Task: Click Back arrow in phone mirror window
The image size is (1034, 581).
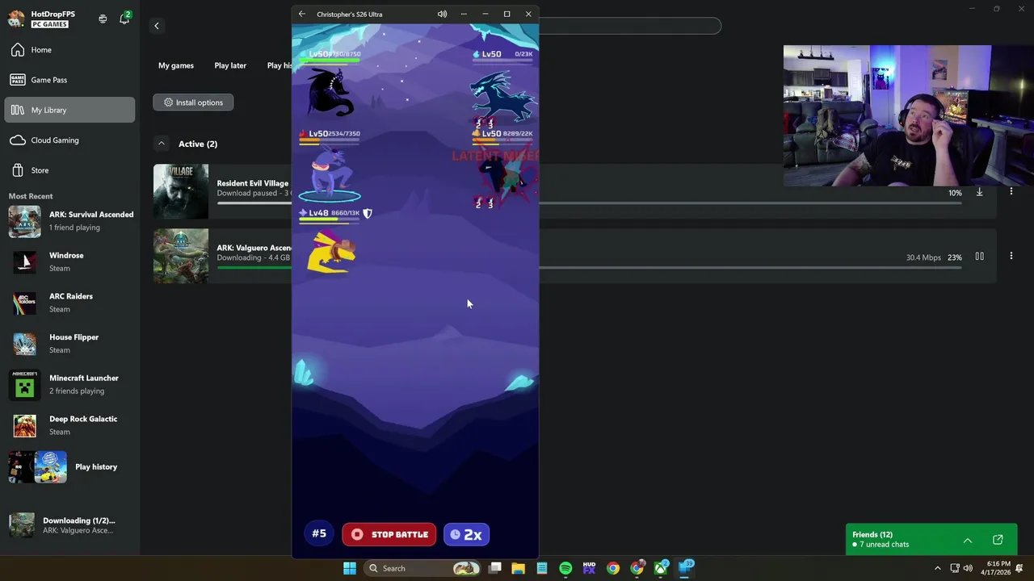Action: [302, 14]
